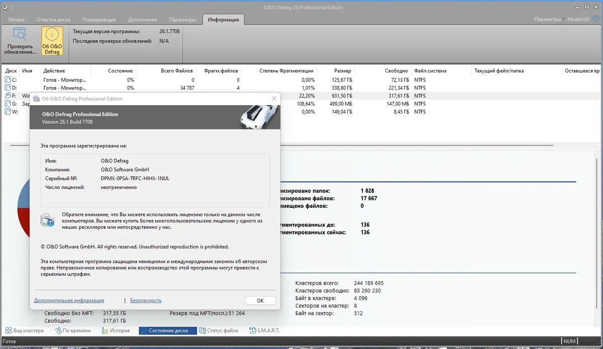Switch to Вид кластера view
Viewport: 603px width, 349px height.
[x=24, y=330]
